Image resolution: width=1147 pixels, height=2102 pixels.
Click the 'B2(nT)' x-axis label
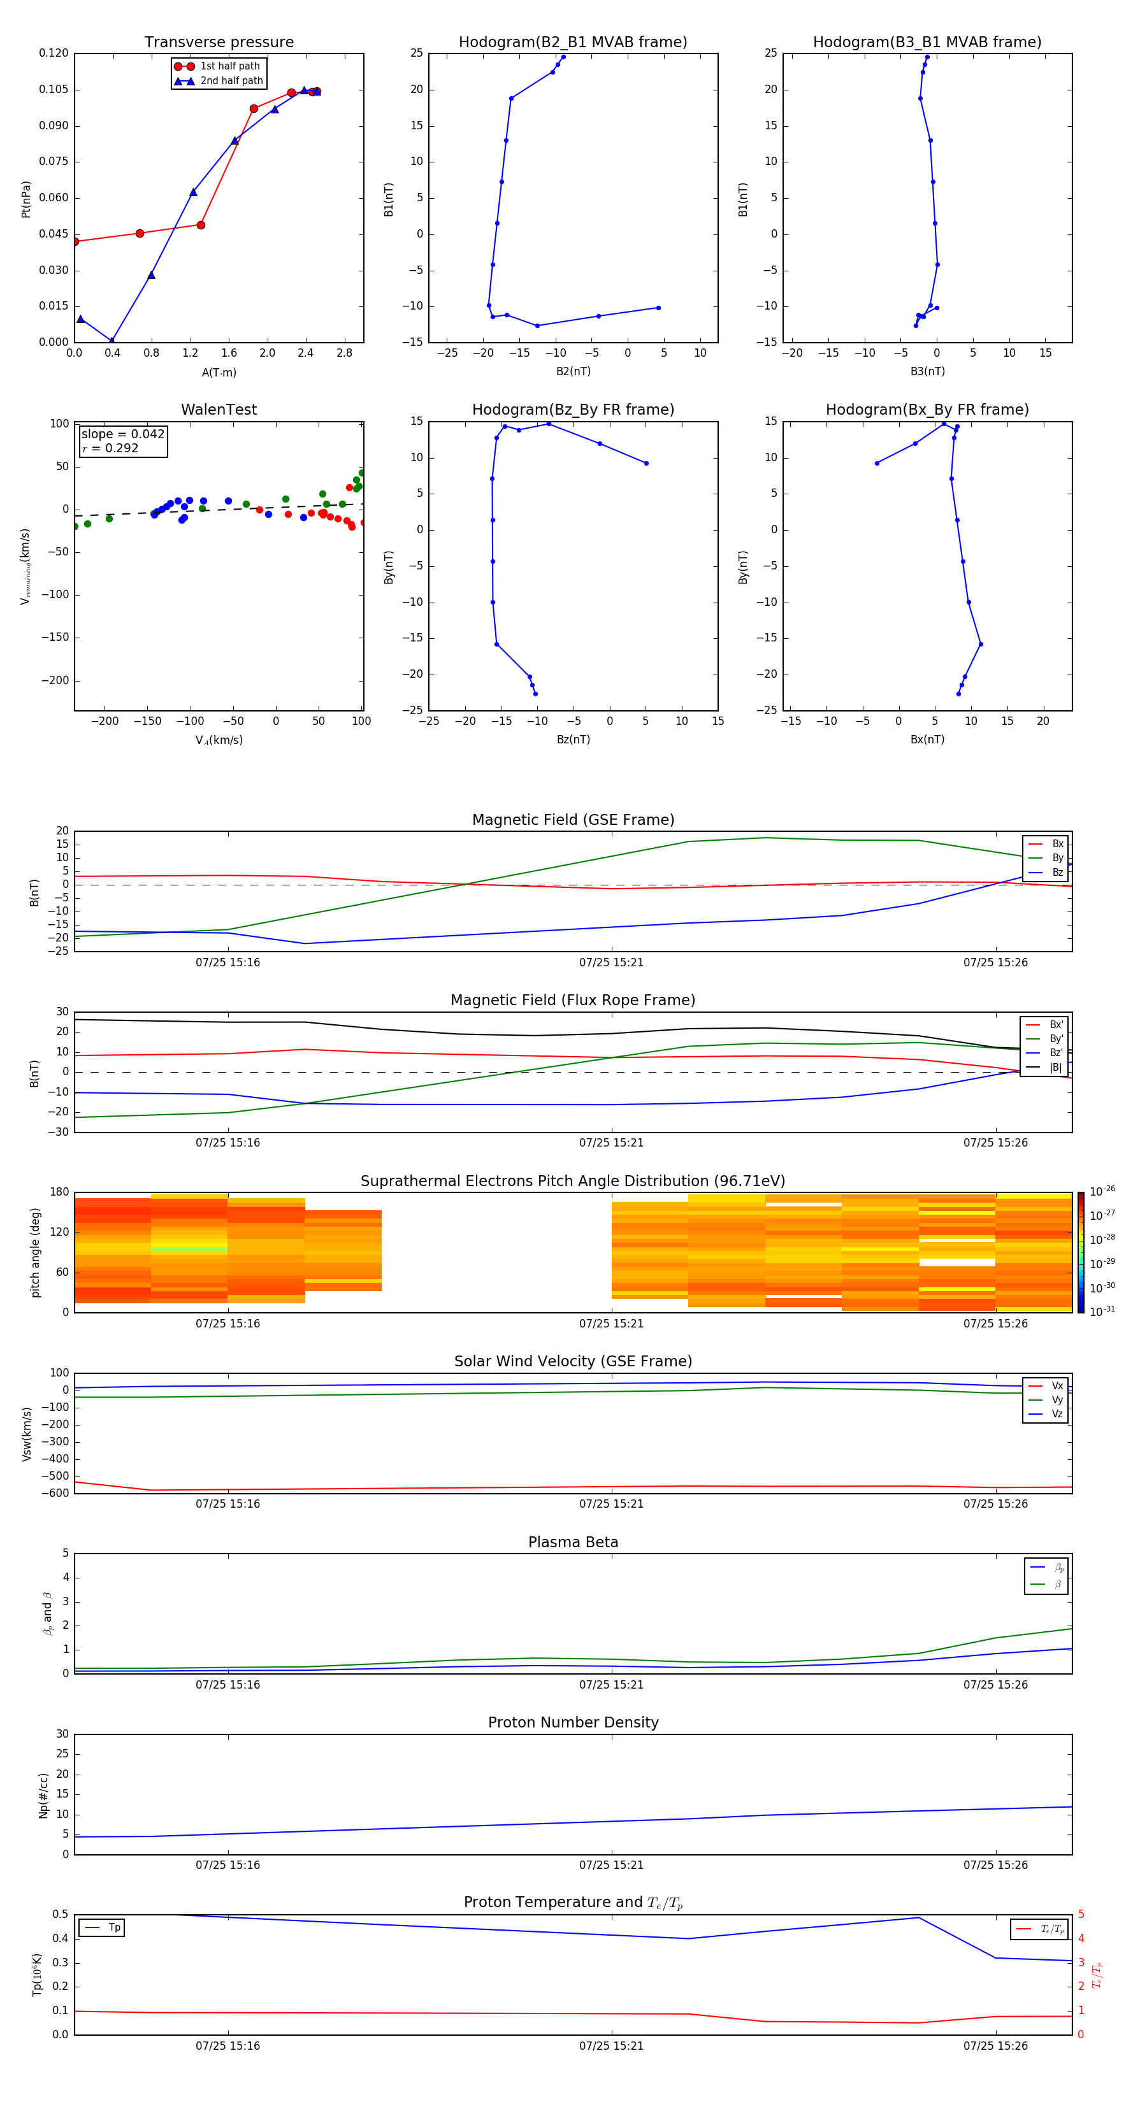click(573, 371)
